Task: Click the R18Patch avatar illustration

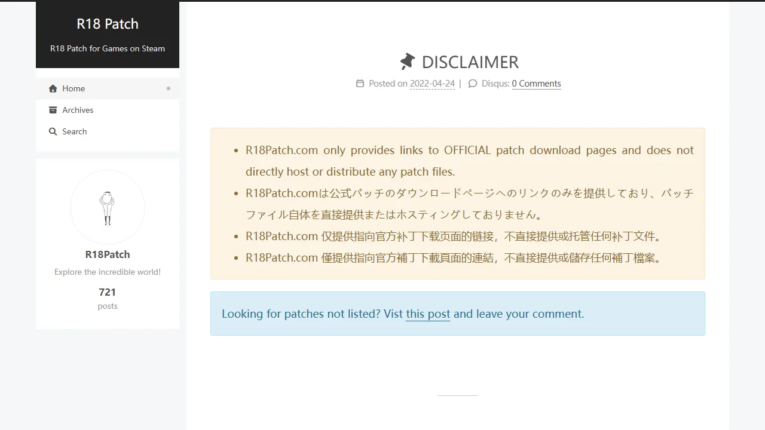Action: click(108, 207)
